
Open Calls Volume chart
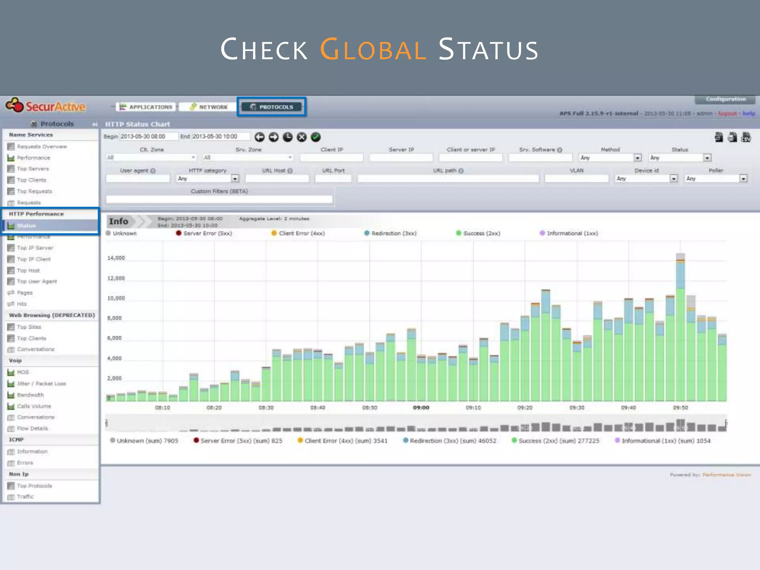(34, 406)
